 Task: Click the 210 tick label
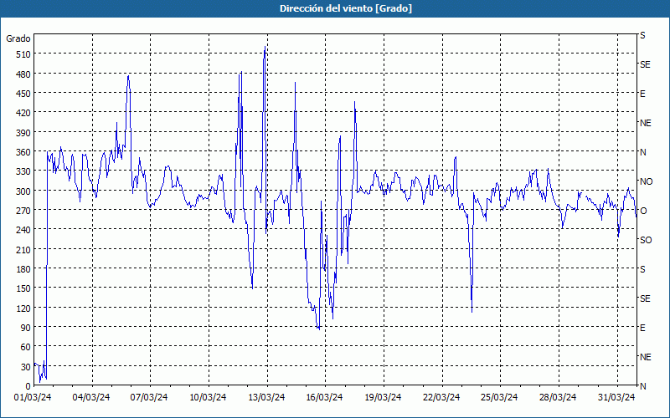click(23, 249)
